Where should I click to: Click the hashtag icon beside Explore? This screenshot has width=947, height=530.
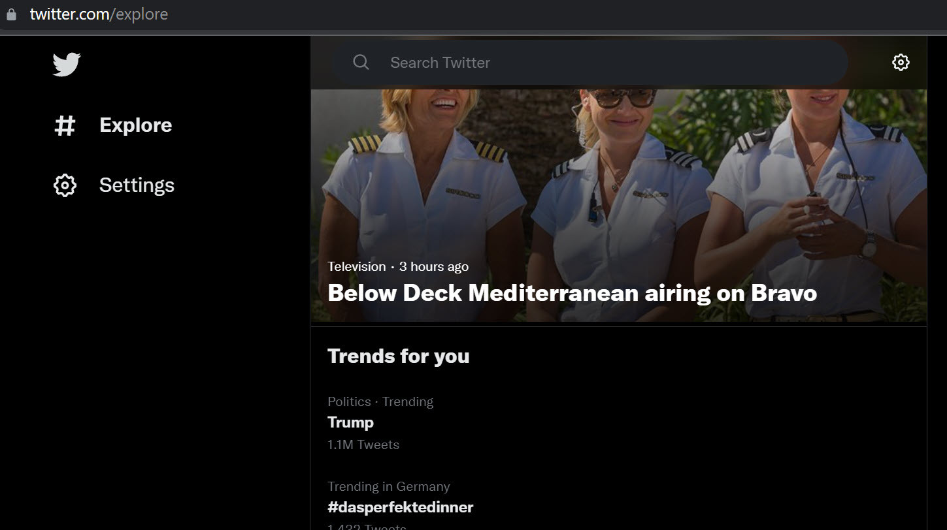(65, 125)
